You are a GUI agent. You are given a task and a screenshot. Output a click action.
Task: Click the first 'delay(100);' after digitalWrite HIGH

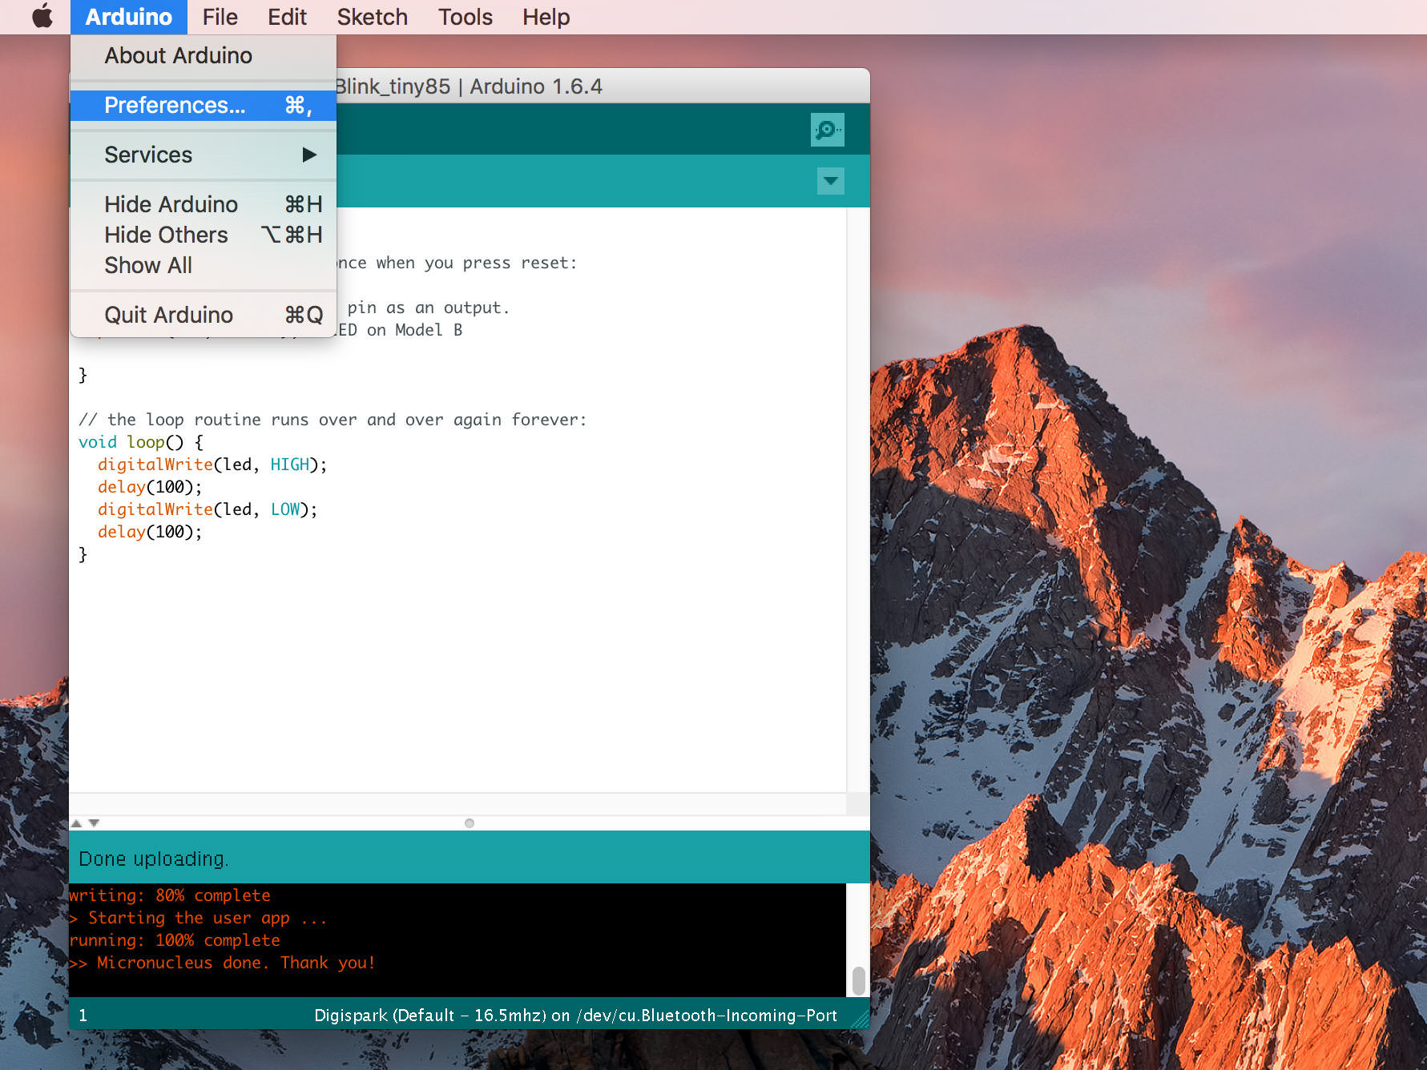[x=150, y=487]
